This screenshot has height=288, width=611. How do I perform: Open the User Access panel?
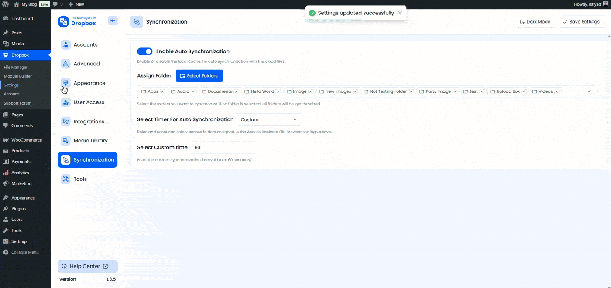89,102
